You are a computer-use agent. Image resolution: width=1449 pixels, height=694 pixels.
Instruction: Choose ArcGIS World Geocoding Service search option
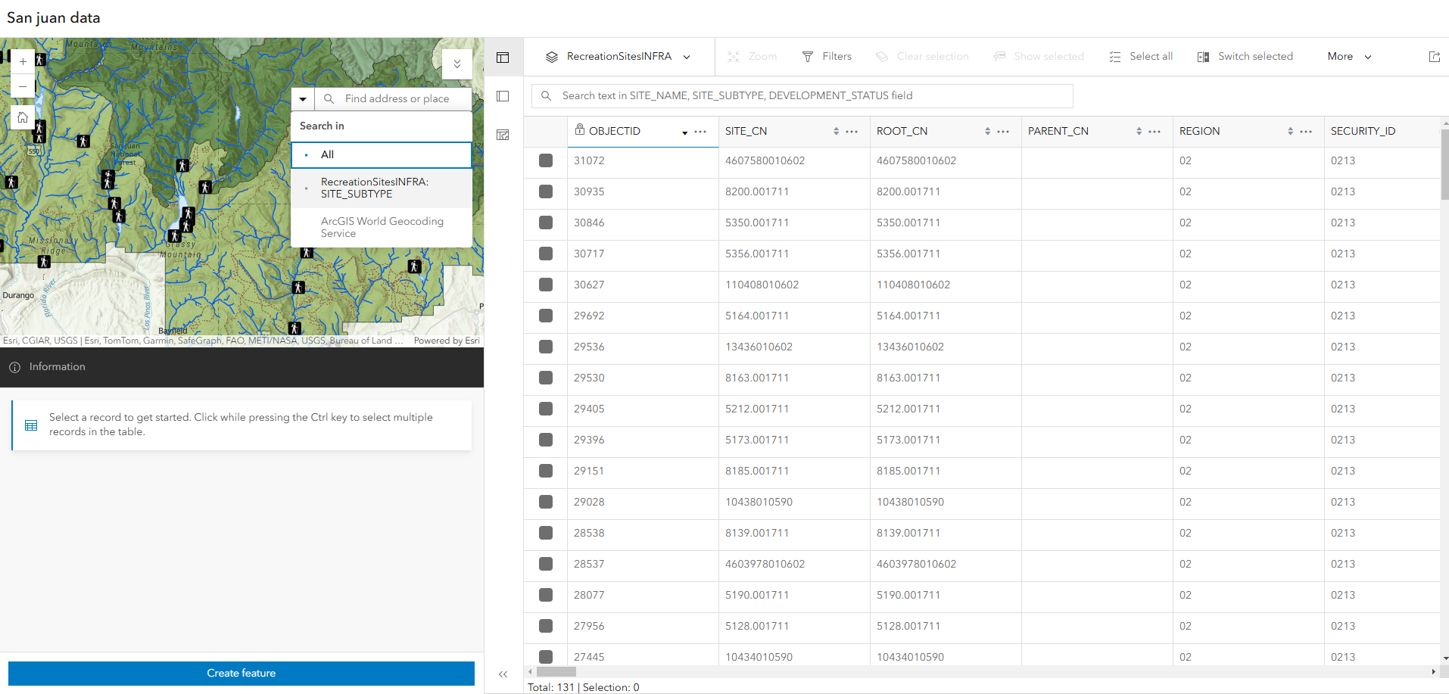(382, 227)
